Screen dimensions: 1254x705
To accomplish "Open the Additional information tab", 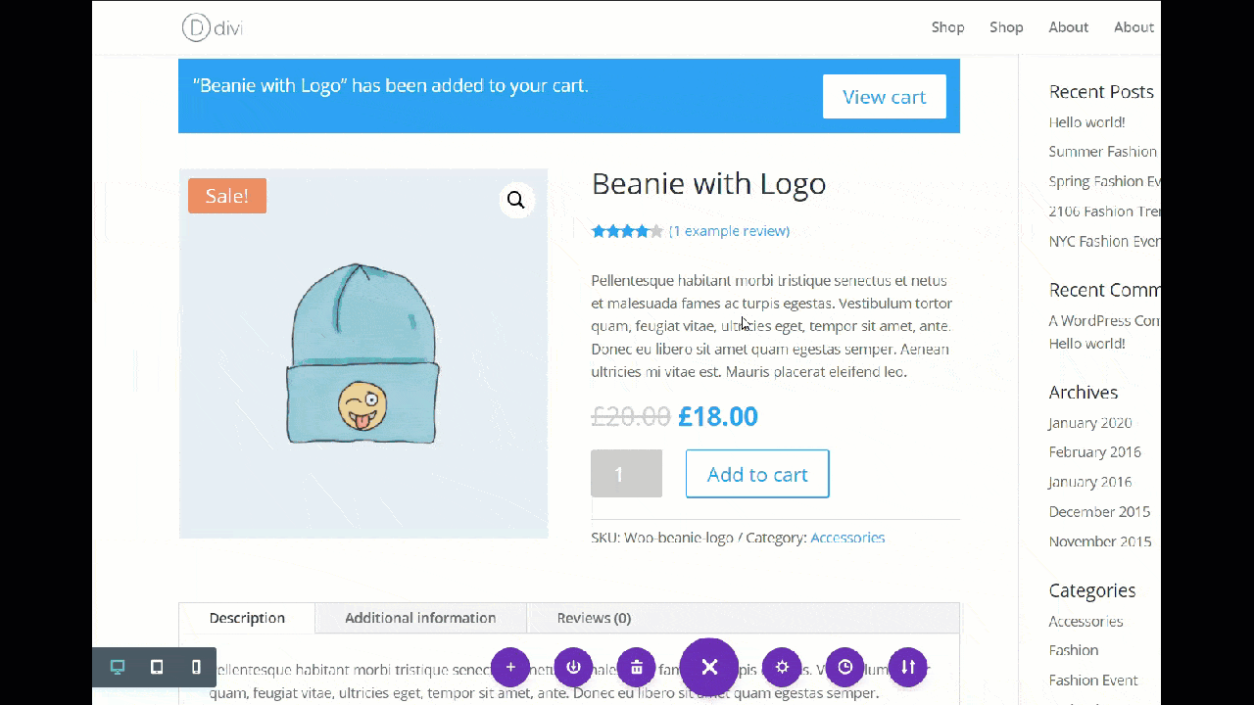I will pos(420,618).
